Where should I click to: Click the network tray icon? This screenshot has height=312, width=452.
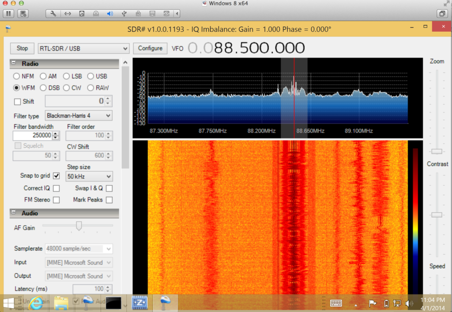click(397, 303)
